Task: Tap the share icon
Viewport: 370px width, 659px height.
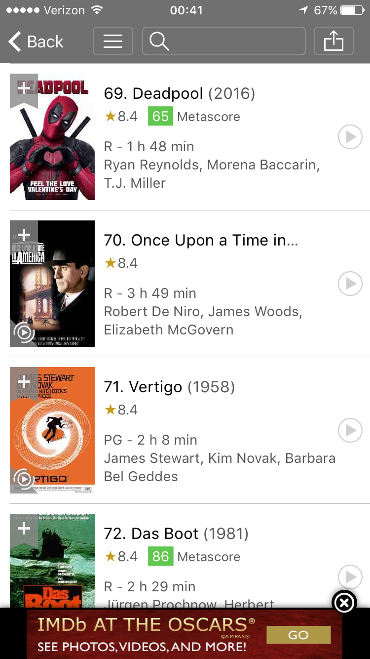Action: (333, 41)
